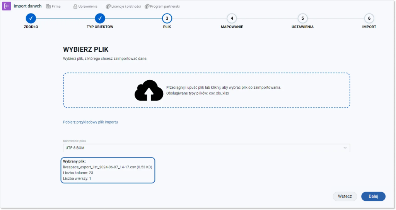Click the Licencje i płatności coin icon
The image size is (396, 210).
(108, 6)
